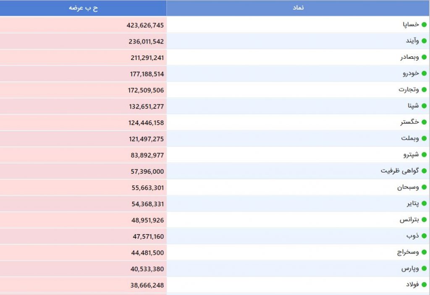Open the خودرو symbol
The image size is (430, 295).
click(411, 73)
